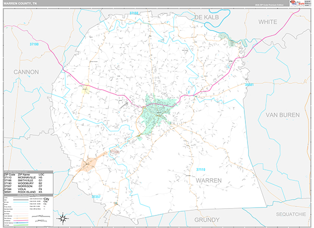Viewport: 314px width, 228px height.
Task: Click the 38581 ZIP label on the map
Action: (249, 84)
